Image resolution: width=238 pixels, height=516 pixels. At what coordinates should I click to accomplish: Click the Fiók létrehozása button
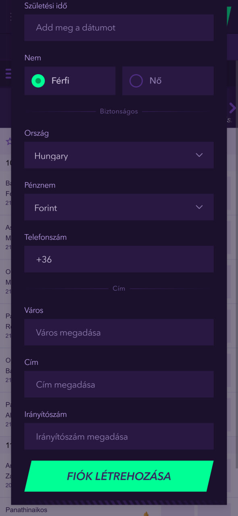[x=119, y=476]
